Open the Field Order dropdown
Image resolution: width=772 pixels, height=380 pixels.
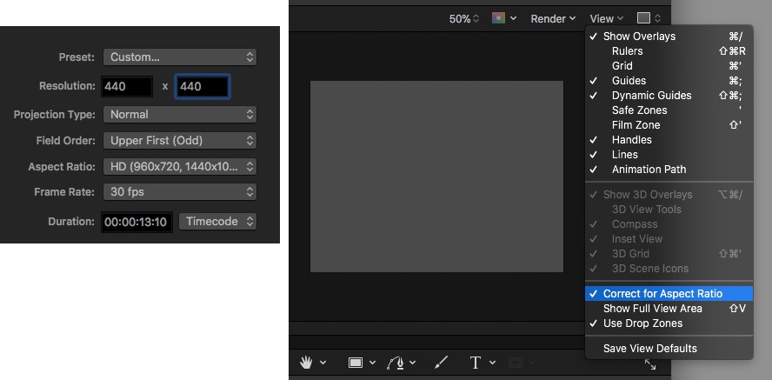tap(180, 140)
